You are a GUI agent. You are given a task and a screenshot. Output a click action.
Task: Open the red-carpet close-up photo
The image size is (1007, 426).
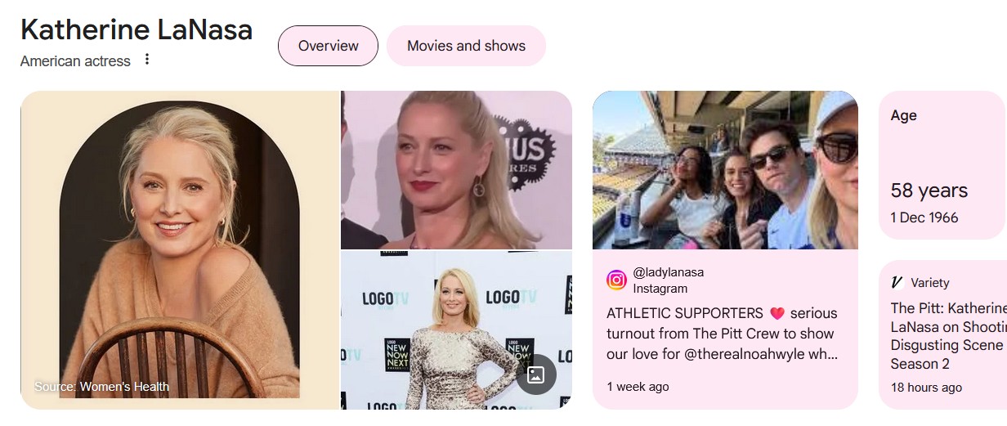click(x=456, y=169)
